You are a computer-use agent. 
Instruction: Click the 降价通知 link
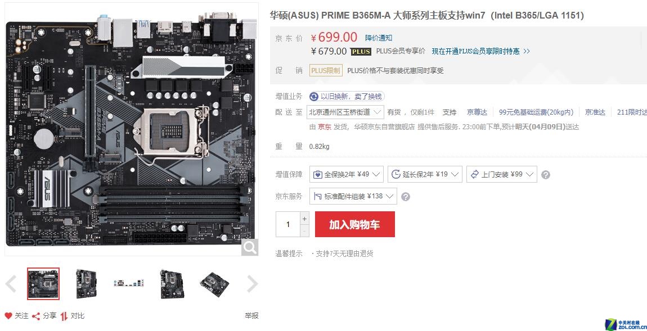pyautogui.click(x=379, y=38)
